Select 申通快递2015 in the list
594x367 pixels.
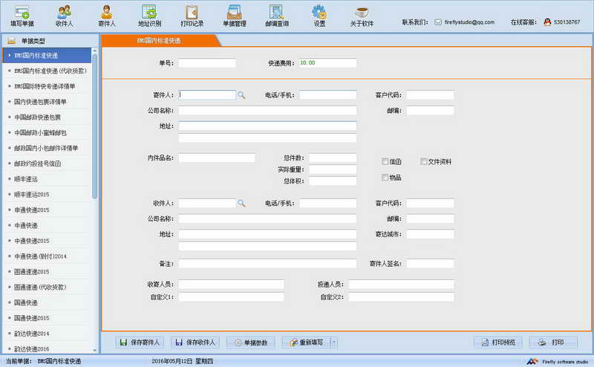(47, 210)
